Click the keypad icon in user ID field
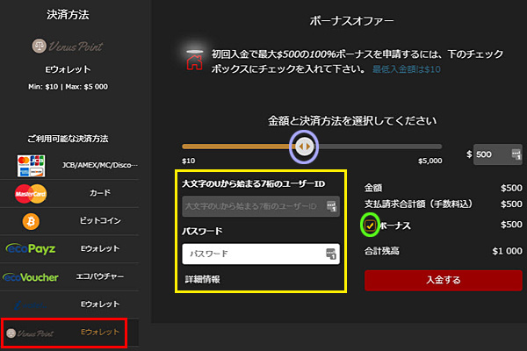Viewport: 527px width, 351px height. [x=331, y=206]
